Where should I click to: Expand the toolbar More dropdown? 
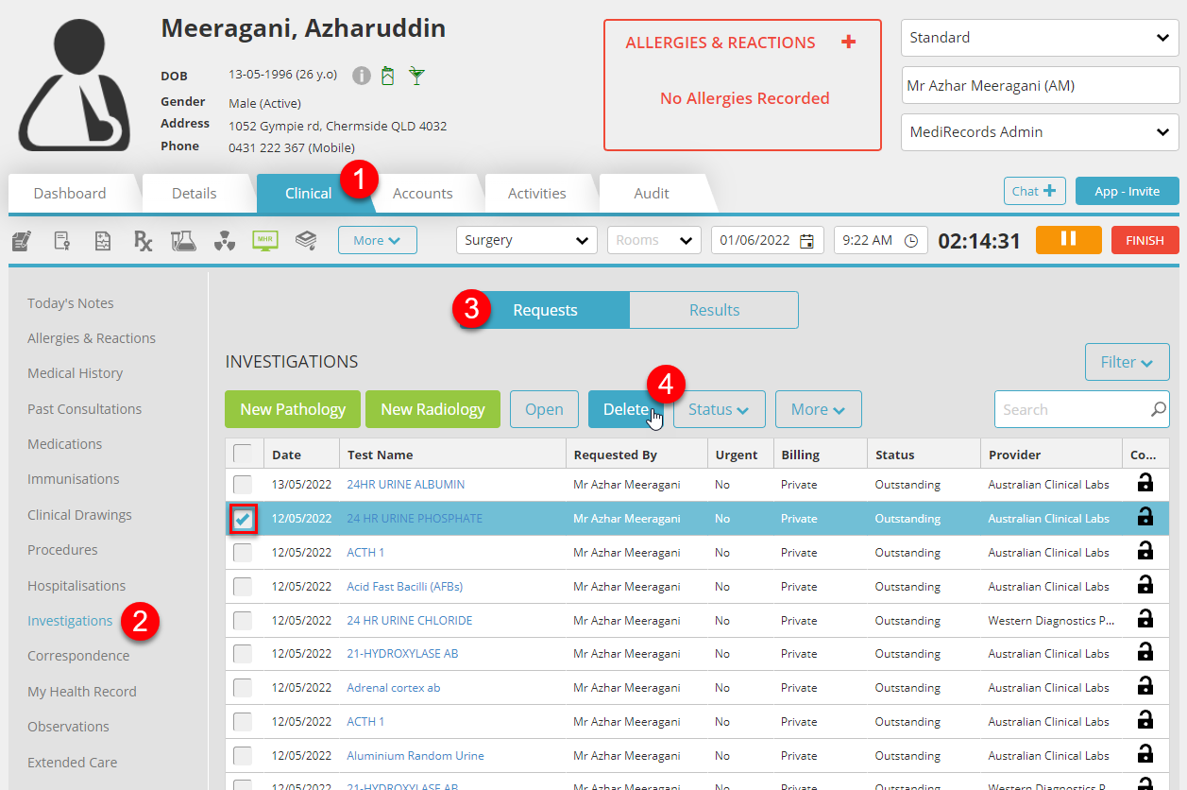[377, 240]
